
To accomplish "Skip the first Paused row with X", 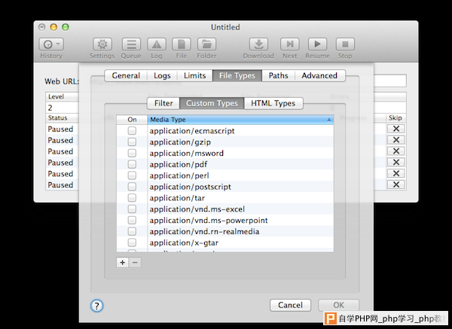I will click(x=395, y=129).
